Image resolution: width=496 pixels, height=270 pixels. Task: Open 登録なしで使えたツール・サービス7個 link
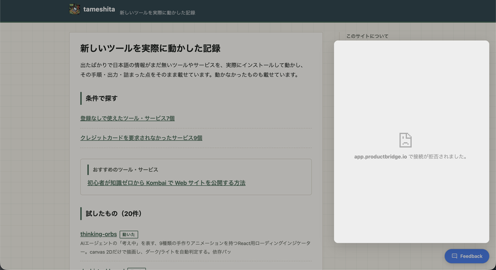(x=127, y=118)
